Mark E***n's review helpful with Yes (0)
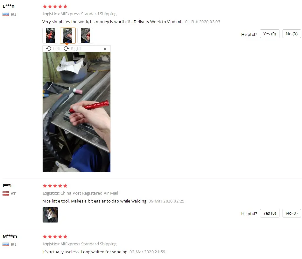302x259 pixels. click(270, 34)
